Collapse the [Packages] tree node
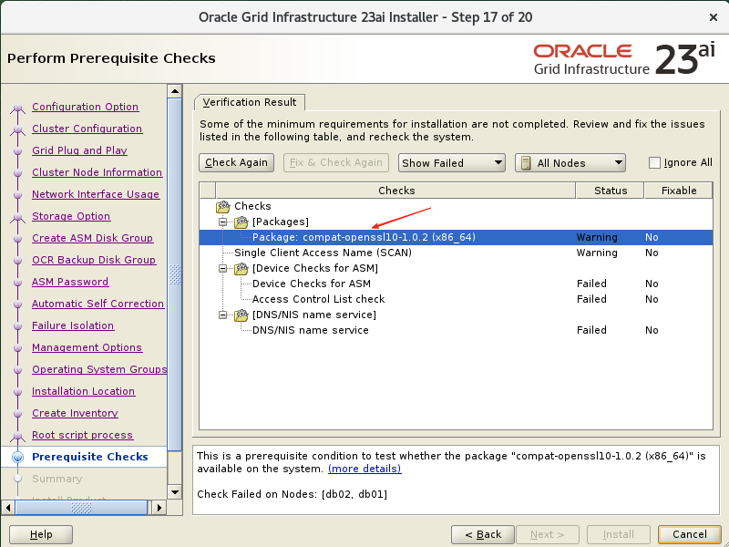Screen dimensions: 729x547 point(223,222)
